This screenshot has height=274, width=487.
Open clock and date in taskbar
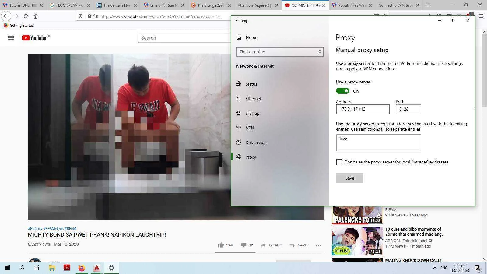pos(460,268)
